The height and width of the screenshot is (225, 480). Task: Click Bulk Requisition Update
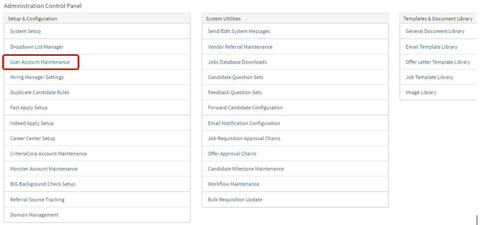pyautogui.click(x=235, y=199)
